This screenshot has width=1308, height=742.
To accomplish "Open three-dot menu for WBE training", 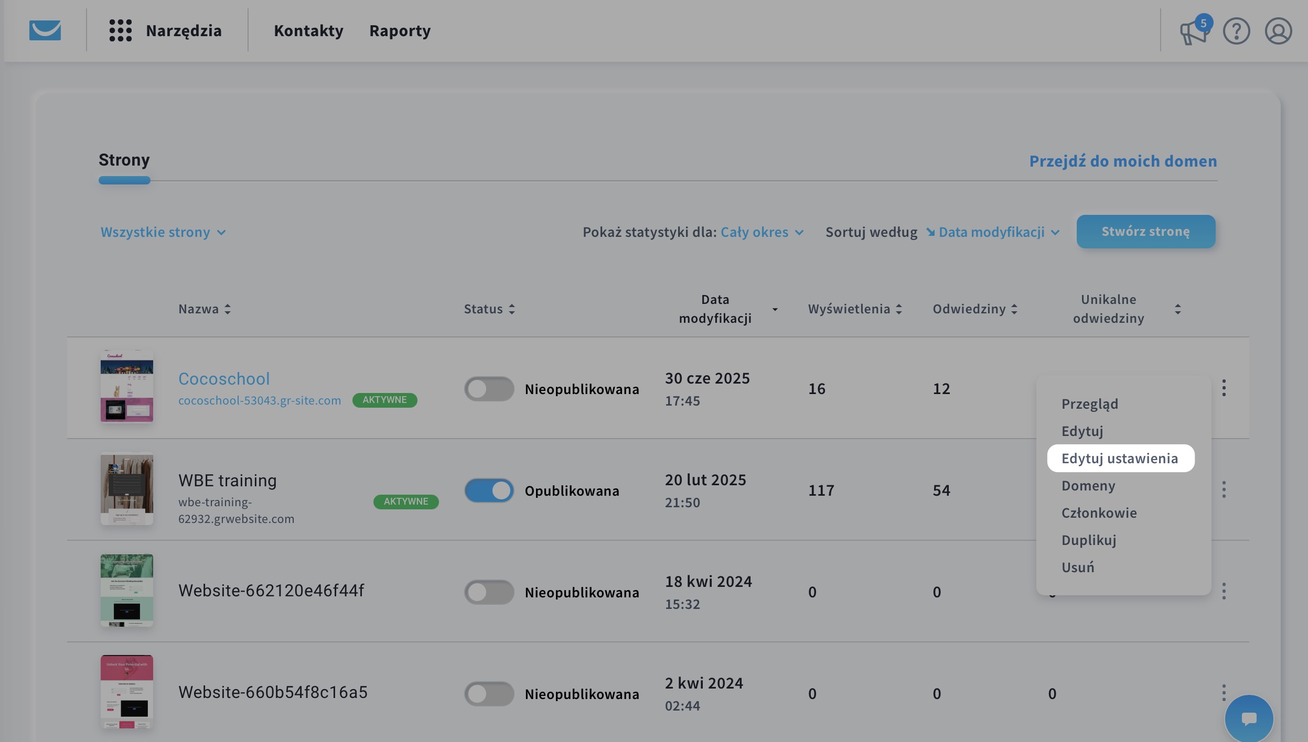I will click(x=1224, y=489).
